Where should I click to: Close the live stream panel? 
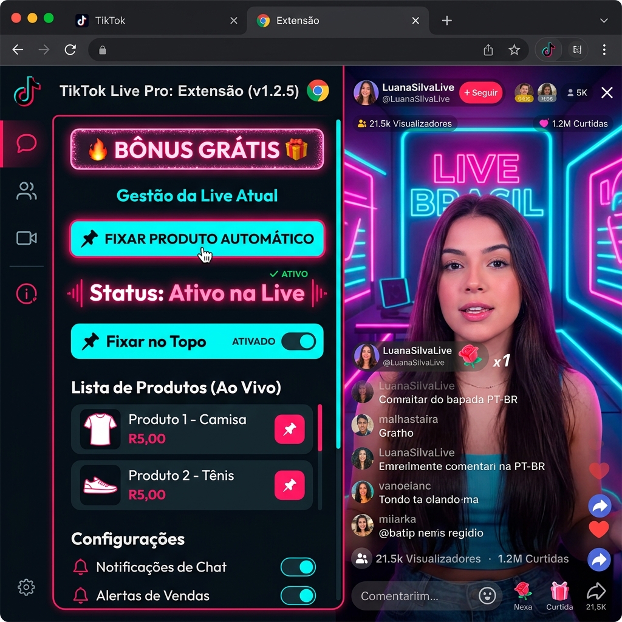[607, 92]
